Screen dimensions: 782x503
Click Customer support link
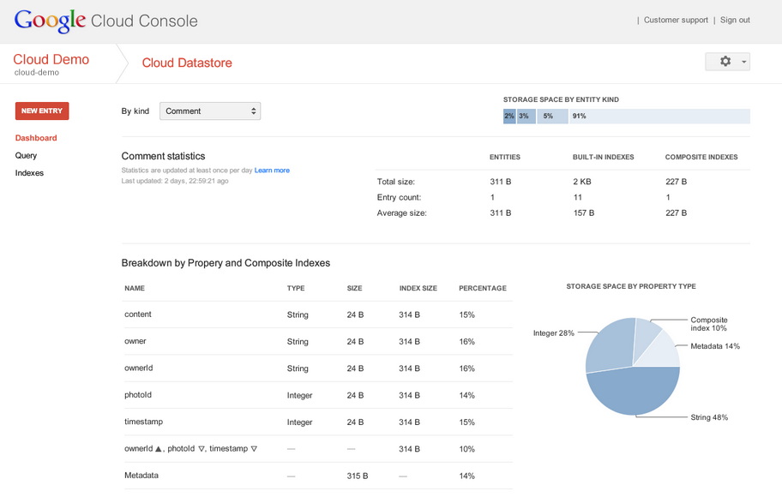pos(676,20)
